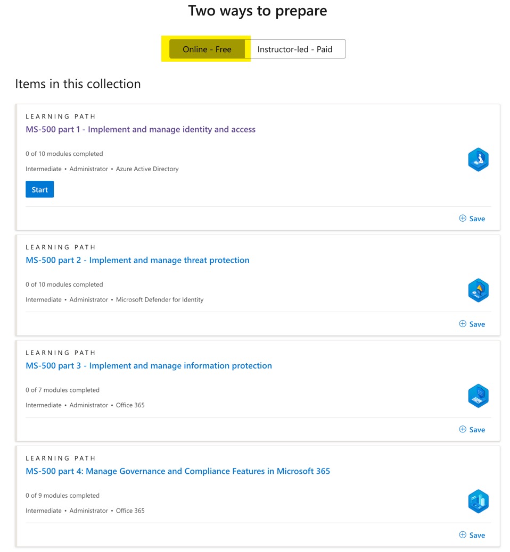
Task: Click the information protection badge icon
Action: (x=478, y=396)
